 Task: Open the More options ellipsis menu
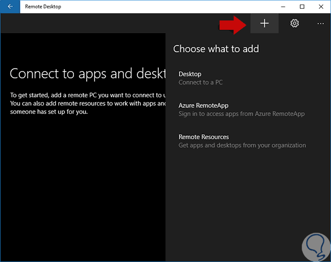point(321,23)
